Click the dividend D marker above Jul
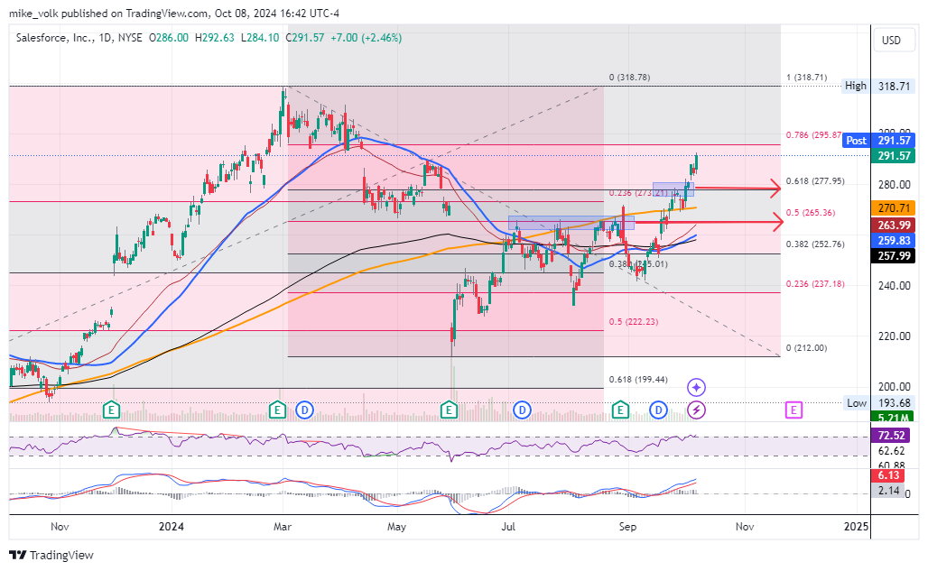Viewport: 928px width, 571px height. (x=522, y=410)
